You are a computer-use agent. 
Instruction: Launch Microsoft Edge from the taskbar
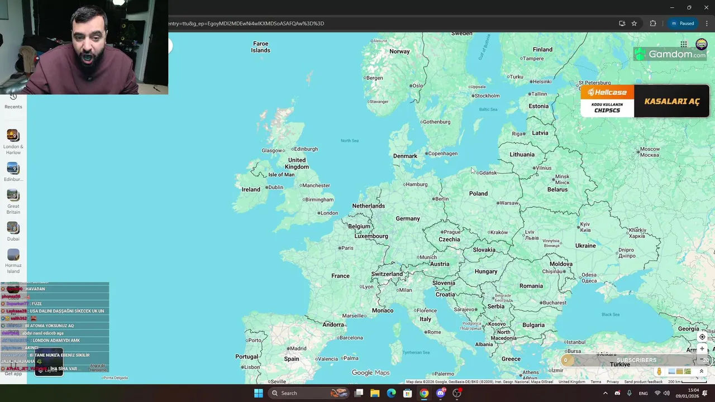click(x=391, y=393)
